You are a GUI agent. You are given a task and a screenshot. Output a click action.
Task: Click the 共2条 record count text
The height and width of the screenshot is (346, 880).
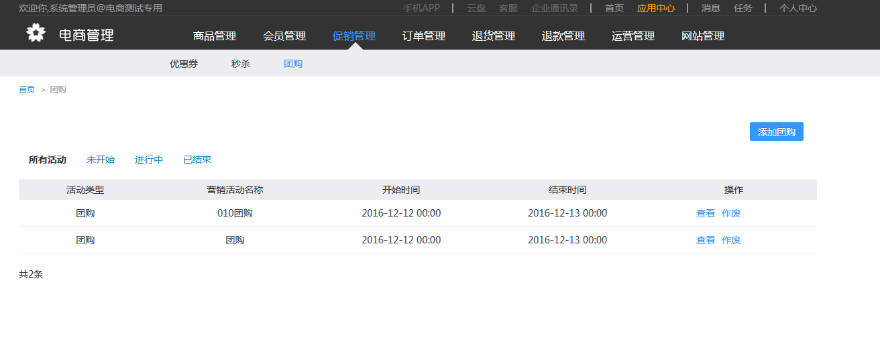pyautogui.click(x=31, y=274)
